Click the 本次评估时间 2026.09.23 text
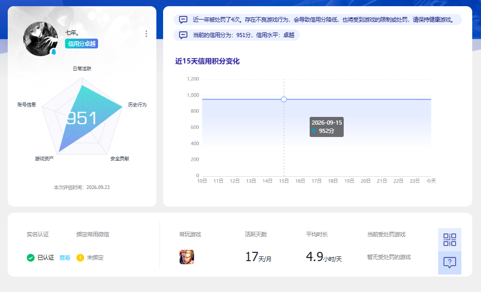This screenshot has width=481, height=292. click(82, 187)
